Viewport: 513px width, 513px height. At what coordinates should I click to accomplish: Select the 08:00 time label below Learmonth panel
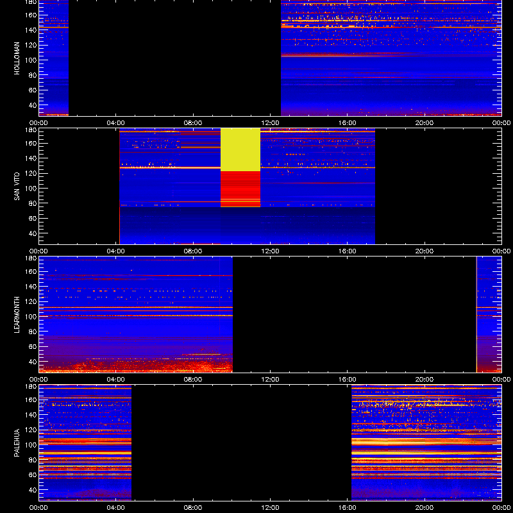pos(193,380)
